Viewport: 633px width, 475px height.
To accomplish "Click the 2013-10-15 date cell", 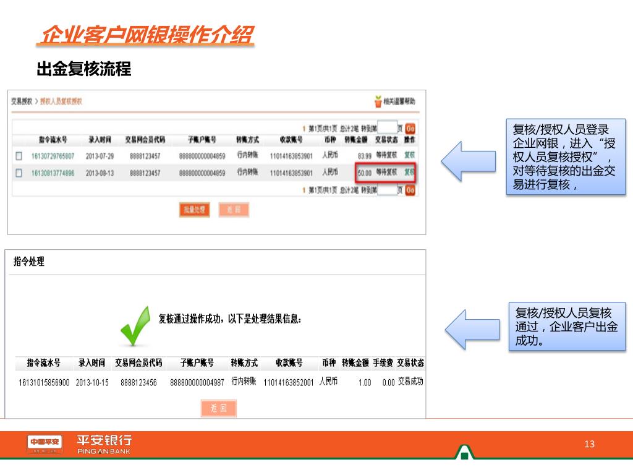I will (x=93, y=382).
